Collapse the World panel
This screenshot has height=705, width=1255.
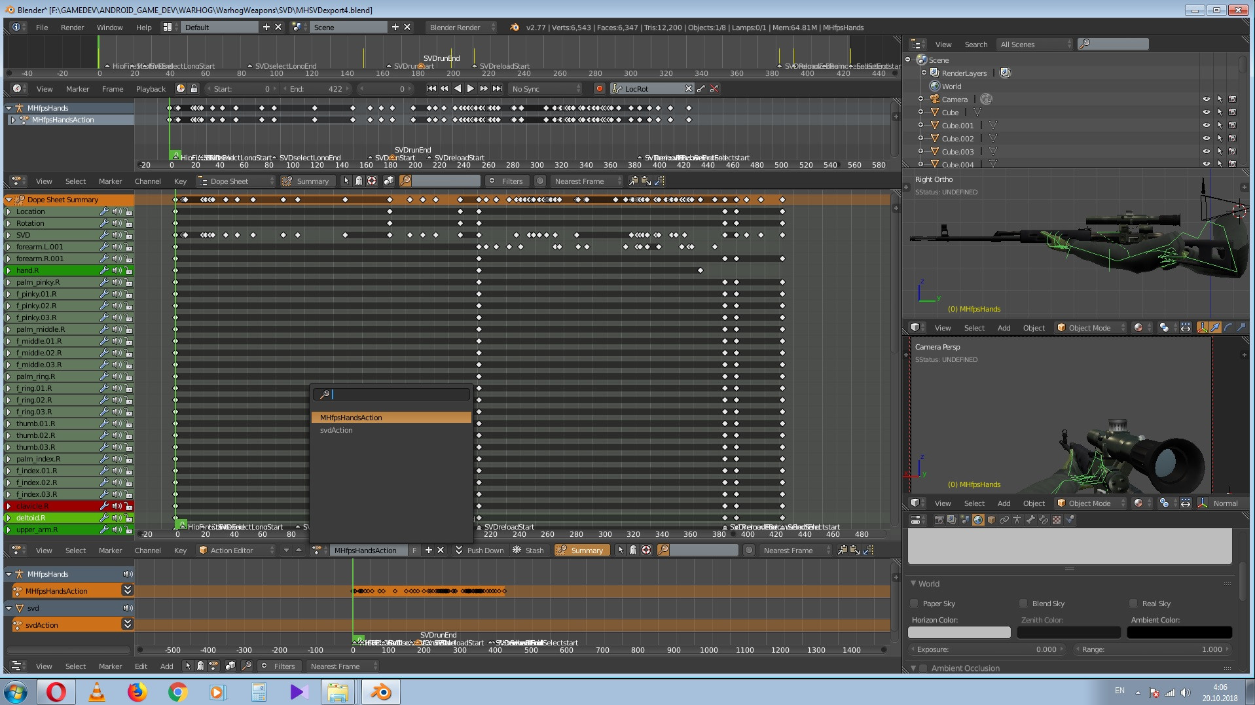[x=913, y=583]
